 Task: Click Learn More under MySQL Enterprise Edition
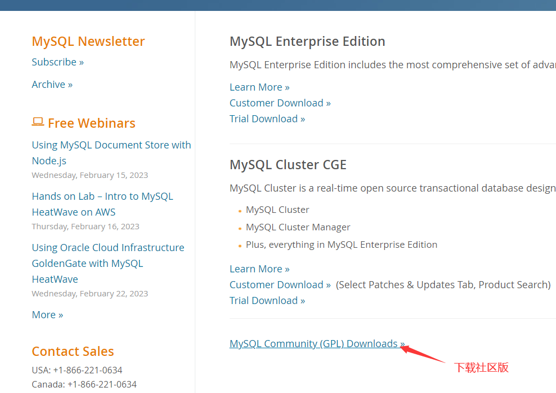coord(260,87)
